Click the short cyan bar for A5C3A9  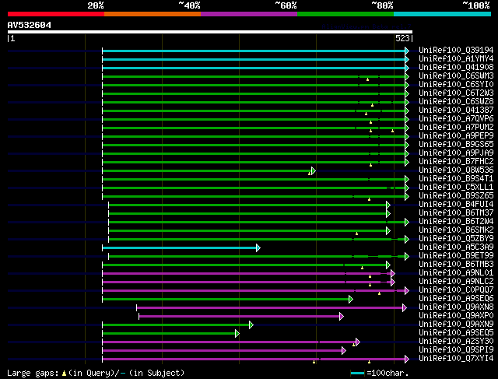coord(179,247)
